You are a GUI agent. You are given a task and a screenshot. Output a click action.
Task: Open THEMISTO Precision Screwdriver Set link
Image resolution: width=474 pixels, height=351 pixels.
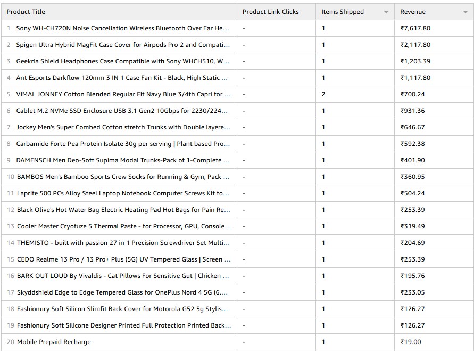point(122,243)
